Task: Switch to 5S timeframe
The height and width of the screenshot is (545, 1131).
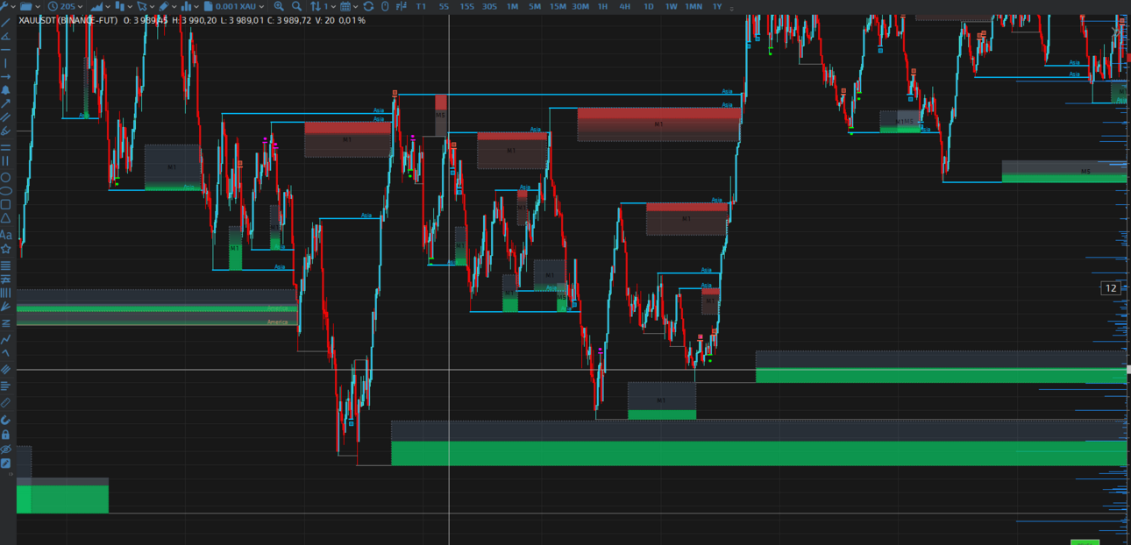Action: [444, 6]
